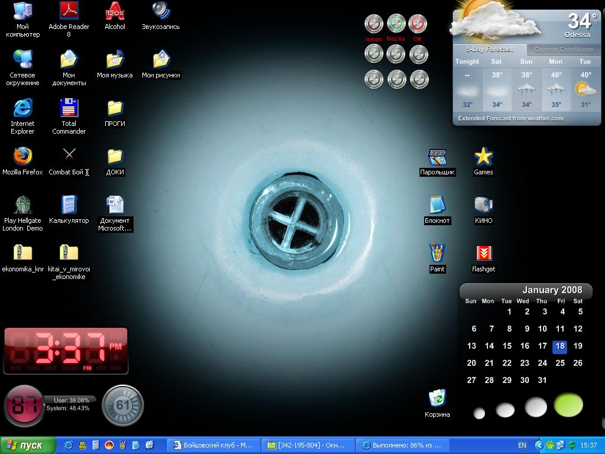Open Extended Forecast from weather.com link

pyautogui.click(x=510, y=118)
